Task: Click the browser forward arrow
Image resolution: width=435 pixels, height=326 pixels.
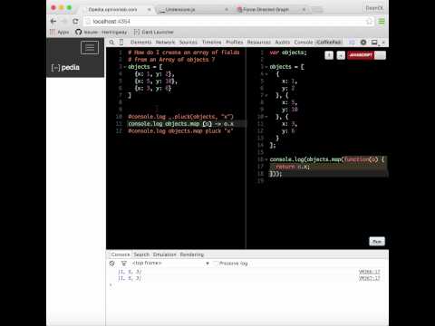Action: pyautogui.click(x=64, y=21)
